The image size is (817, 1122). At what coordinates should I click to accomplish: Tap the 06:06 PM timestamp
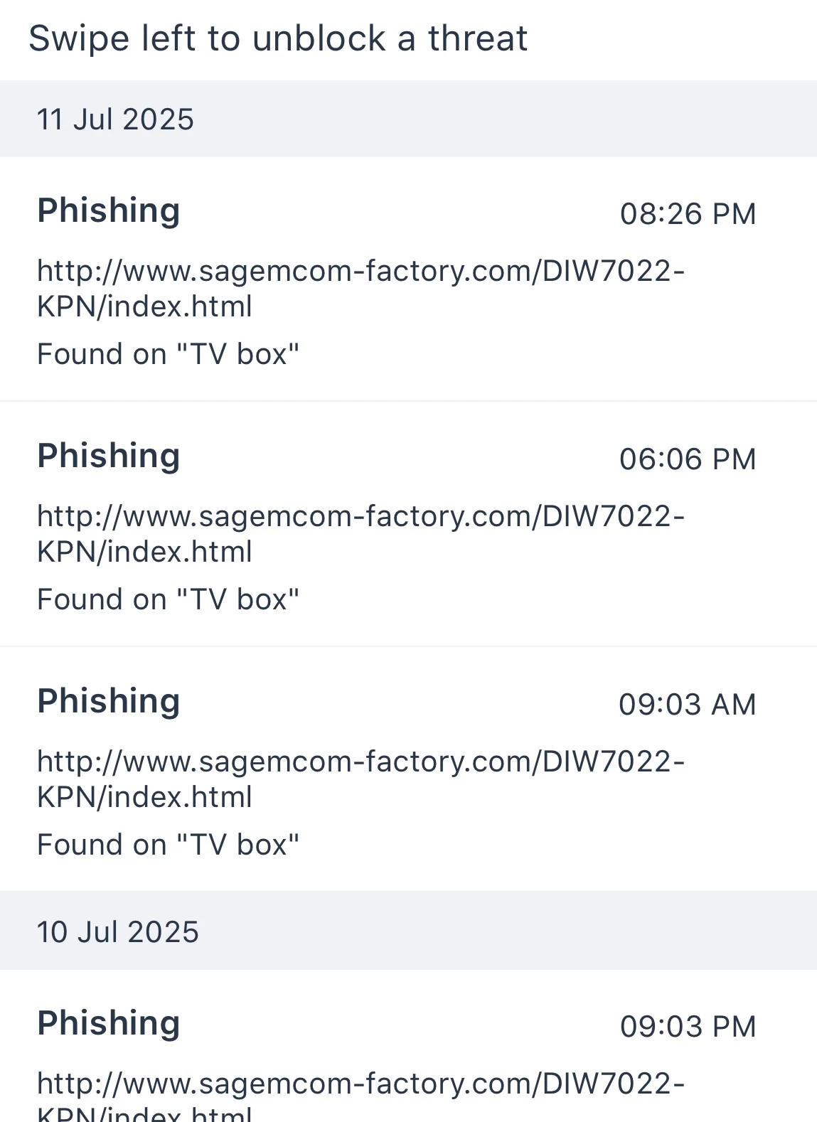click(688, 459)
